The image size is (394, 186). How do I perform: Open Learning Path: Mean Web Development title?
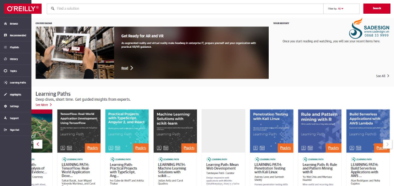[222, 167]
